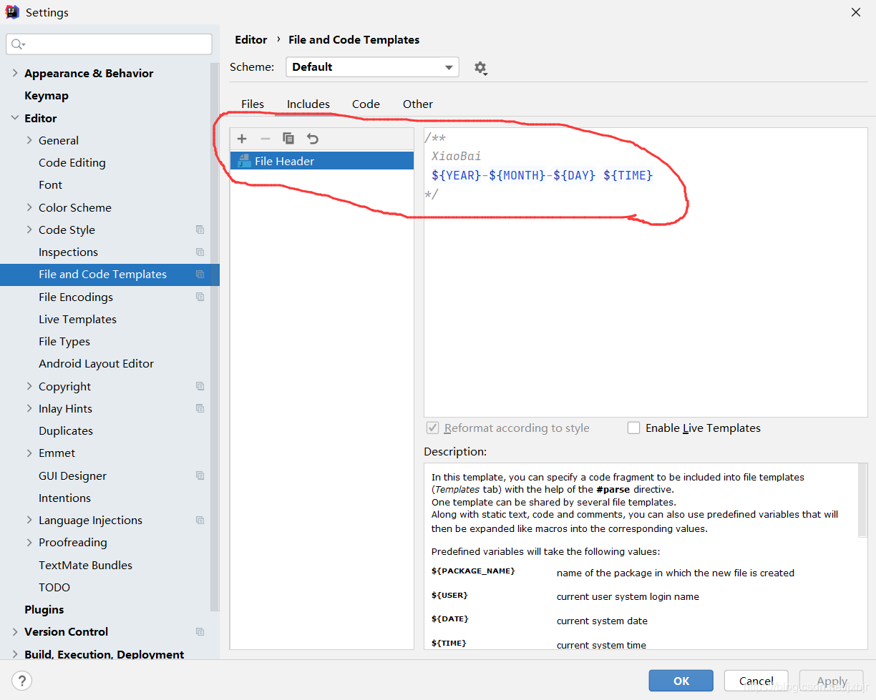Remove the selected template
This screenshot has width=876, height=700.
[266, 139]
